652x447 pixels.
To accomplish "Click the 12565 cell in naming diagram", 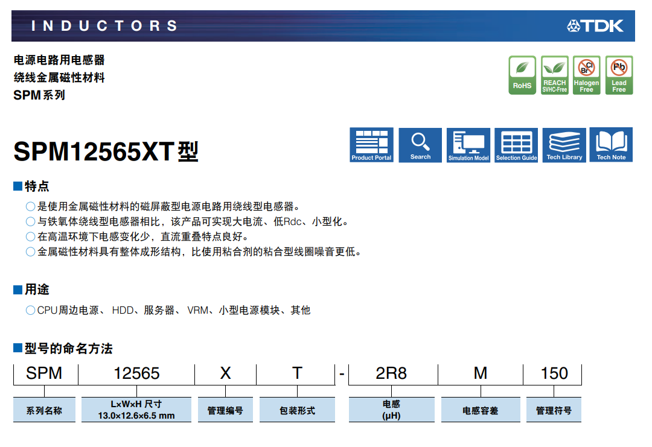I will [136, 373].
